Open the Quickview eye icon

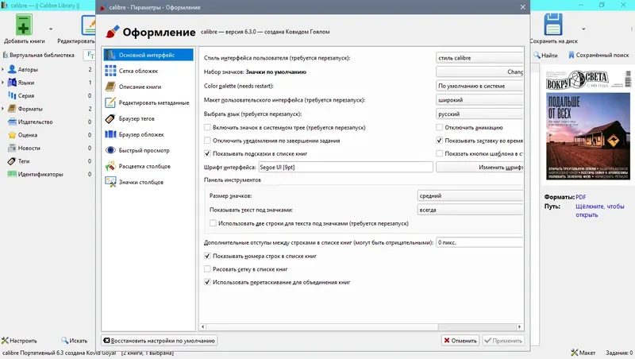pyautogui.click(x=110, y=150)
